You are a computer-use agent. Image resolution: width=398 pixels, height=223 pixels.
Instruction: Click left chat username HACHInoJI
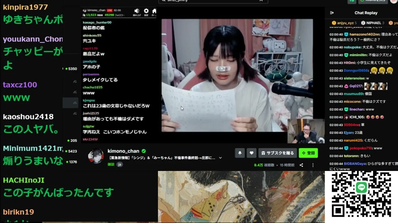(x=24, y=180)
